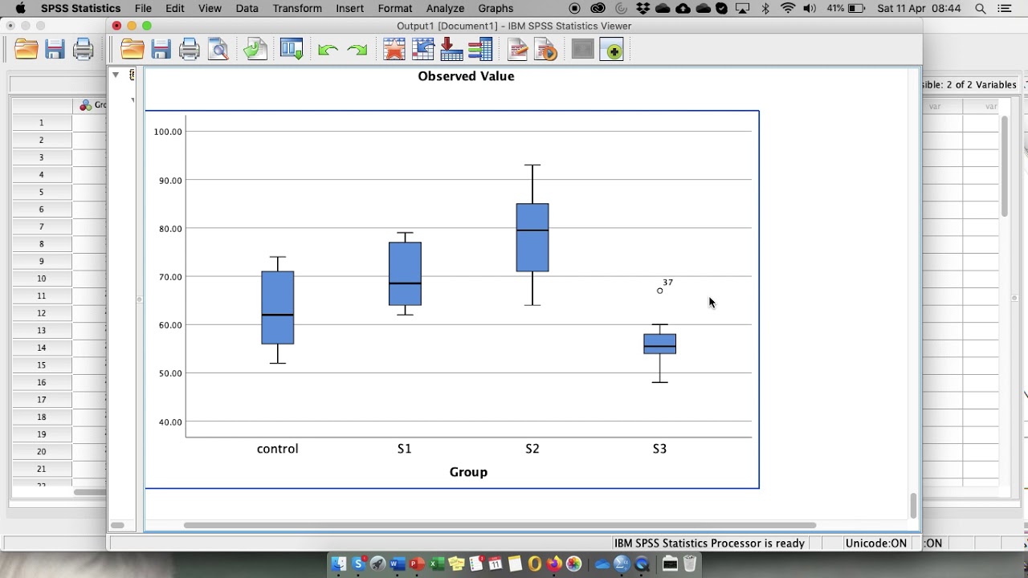This screenshot has width=1028, height=578.
Task: Open the Analyze menu
Action: (445, 8)
